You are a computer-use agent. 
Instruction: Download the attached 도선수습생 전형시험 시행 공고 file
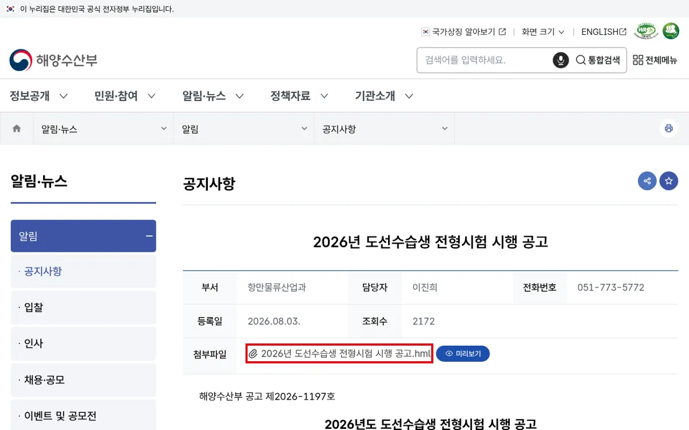coord(339,354)
